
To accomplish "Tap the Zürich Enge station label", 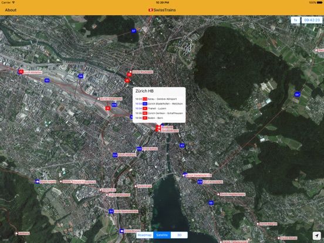I will [144, 186].
